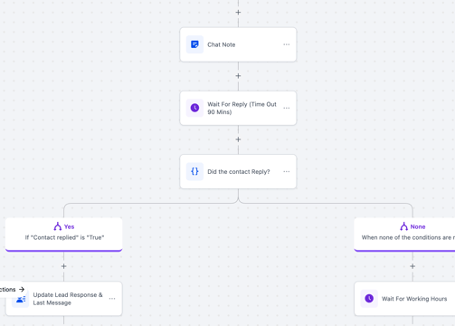Viewport: 455px width, 326px height.
Task: Open the Wait For Working Hours step
Action: point(404,299)
